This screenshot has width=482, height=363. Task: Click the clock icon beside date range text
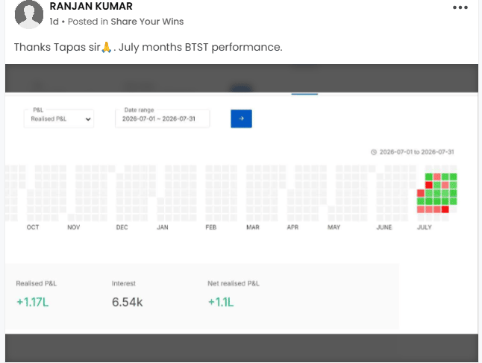pos(374,152)
